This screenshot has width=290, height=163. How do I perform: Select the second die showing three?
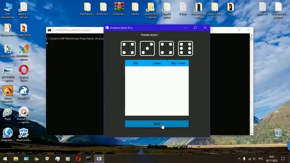pyautogui.click(x=147, y=48)
